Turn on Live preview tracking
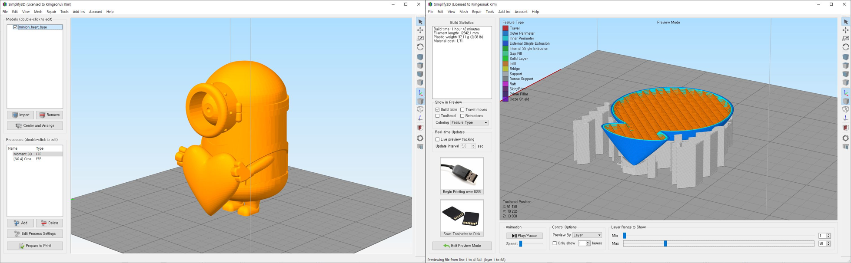Screen dimensions: 851x263 (x=437, y=139)
